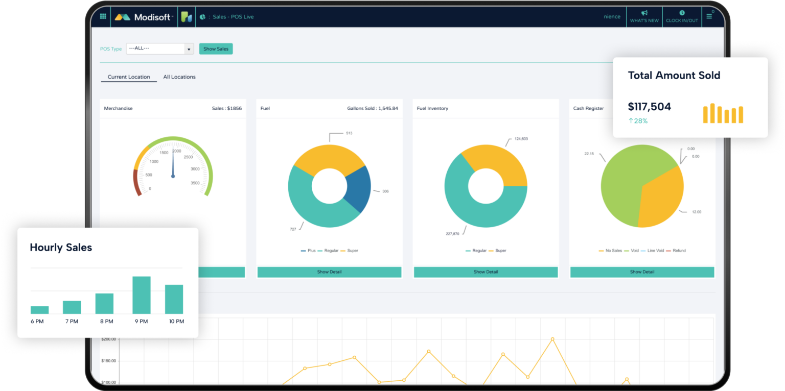Click the green-blue module icon beside the logo
Image resolution: width=785 pixels, height=391 pixels.
point(187,17)
